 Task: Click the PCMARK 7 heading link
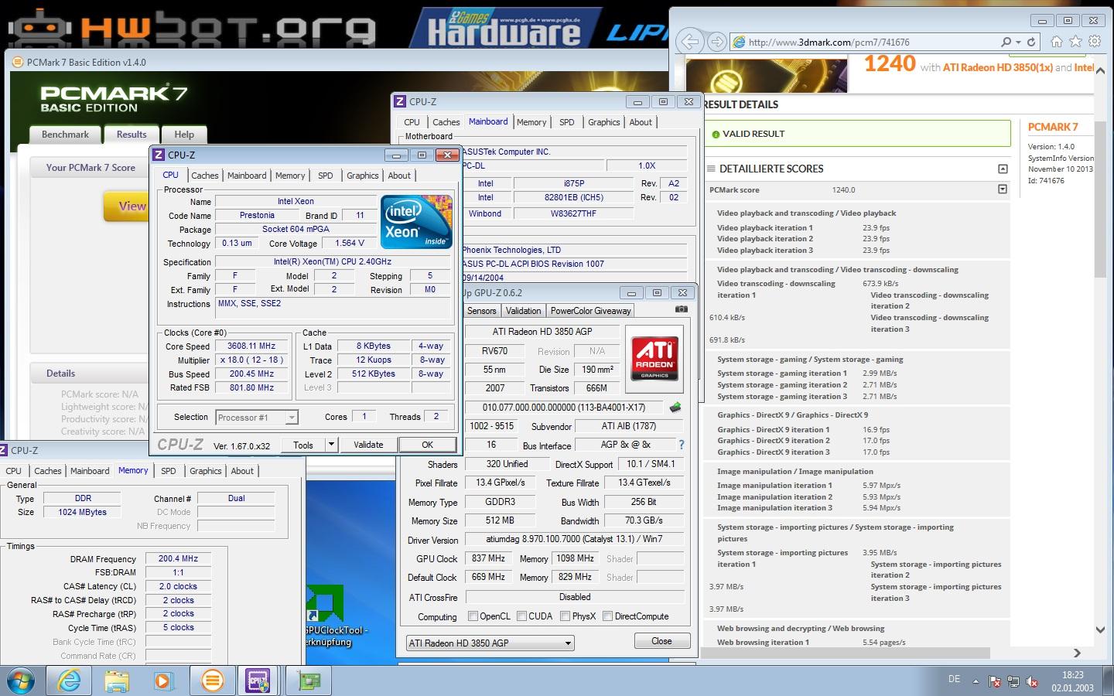point(1053,127)
